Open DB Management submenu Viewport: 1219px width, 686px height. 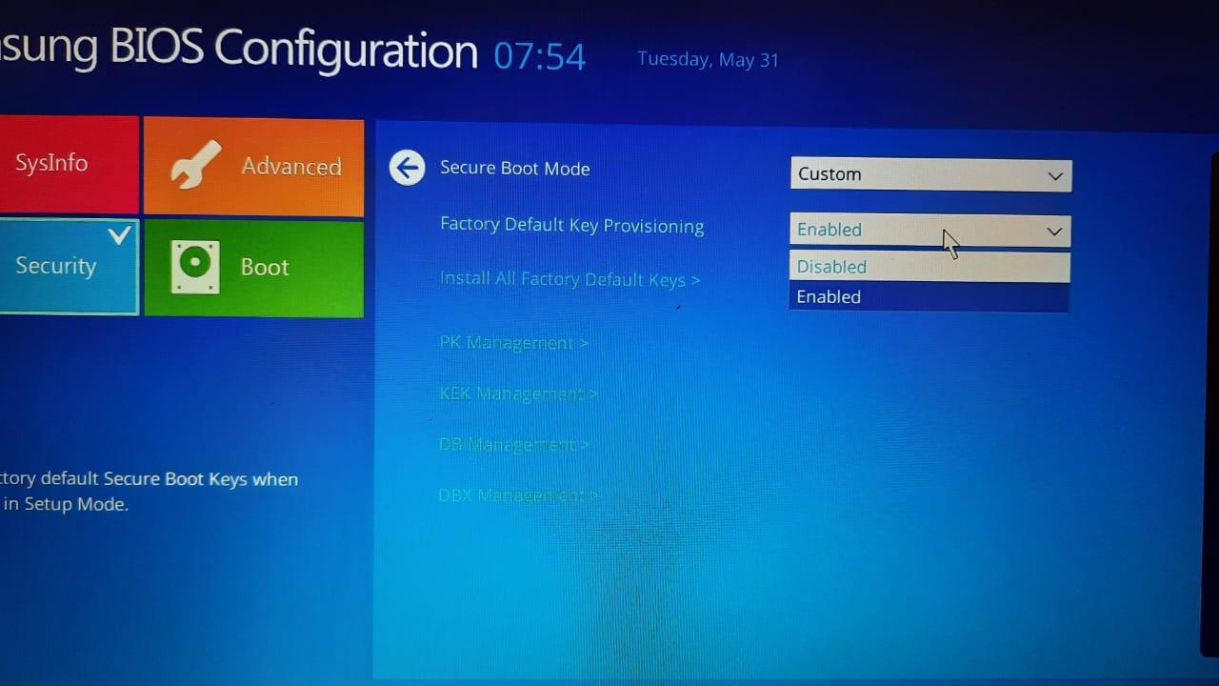click(x=514, y=444)
